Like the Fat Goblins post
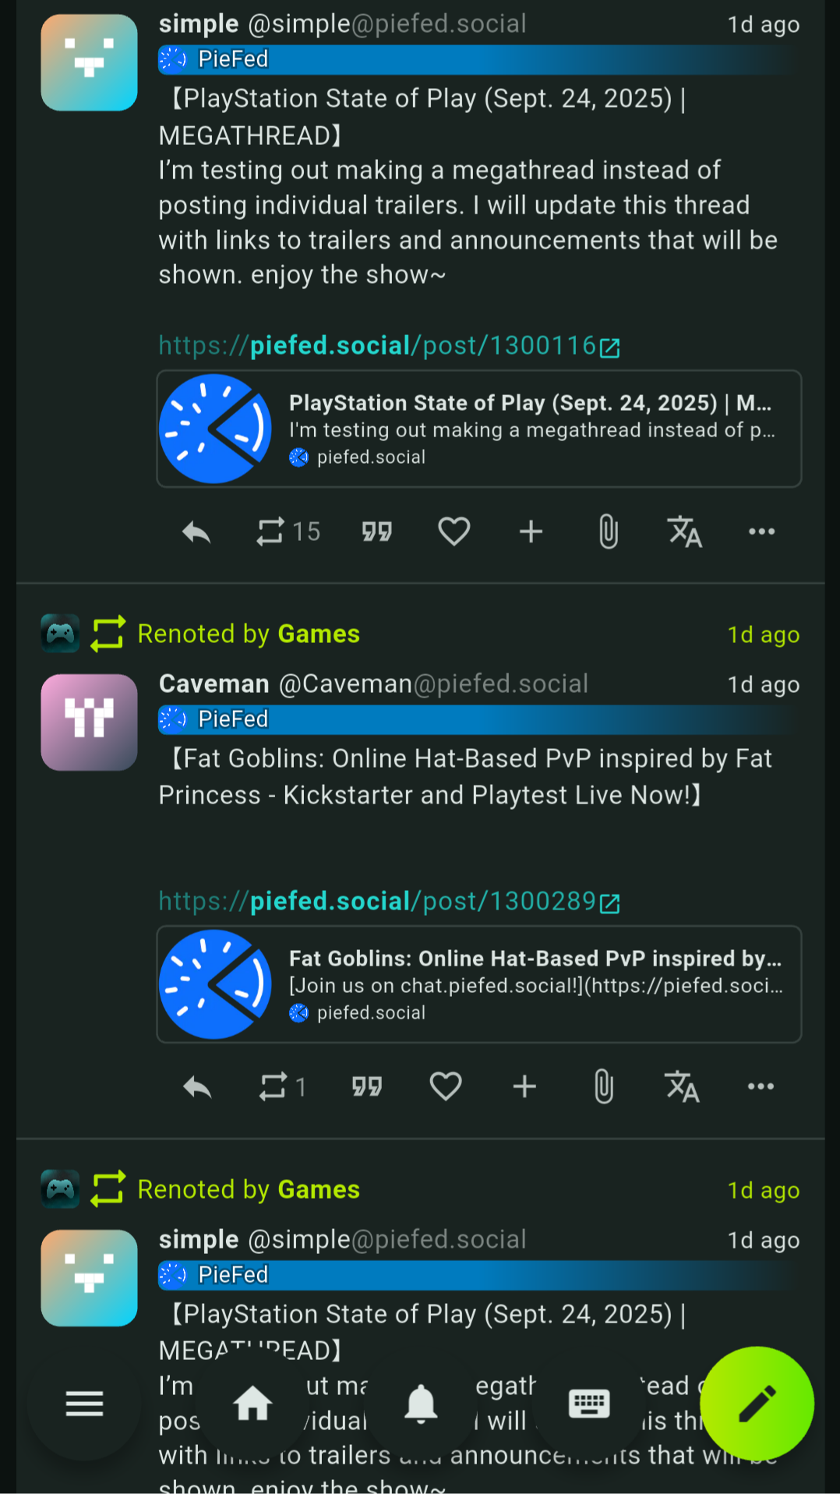 (x=446, y=1086)
